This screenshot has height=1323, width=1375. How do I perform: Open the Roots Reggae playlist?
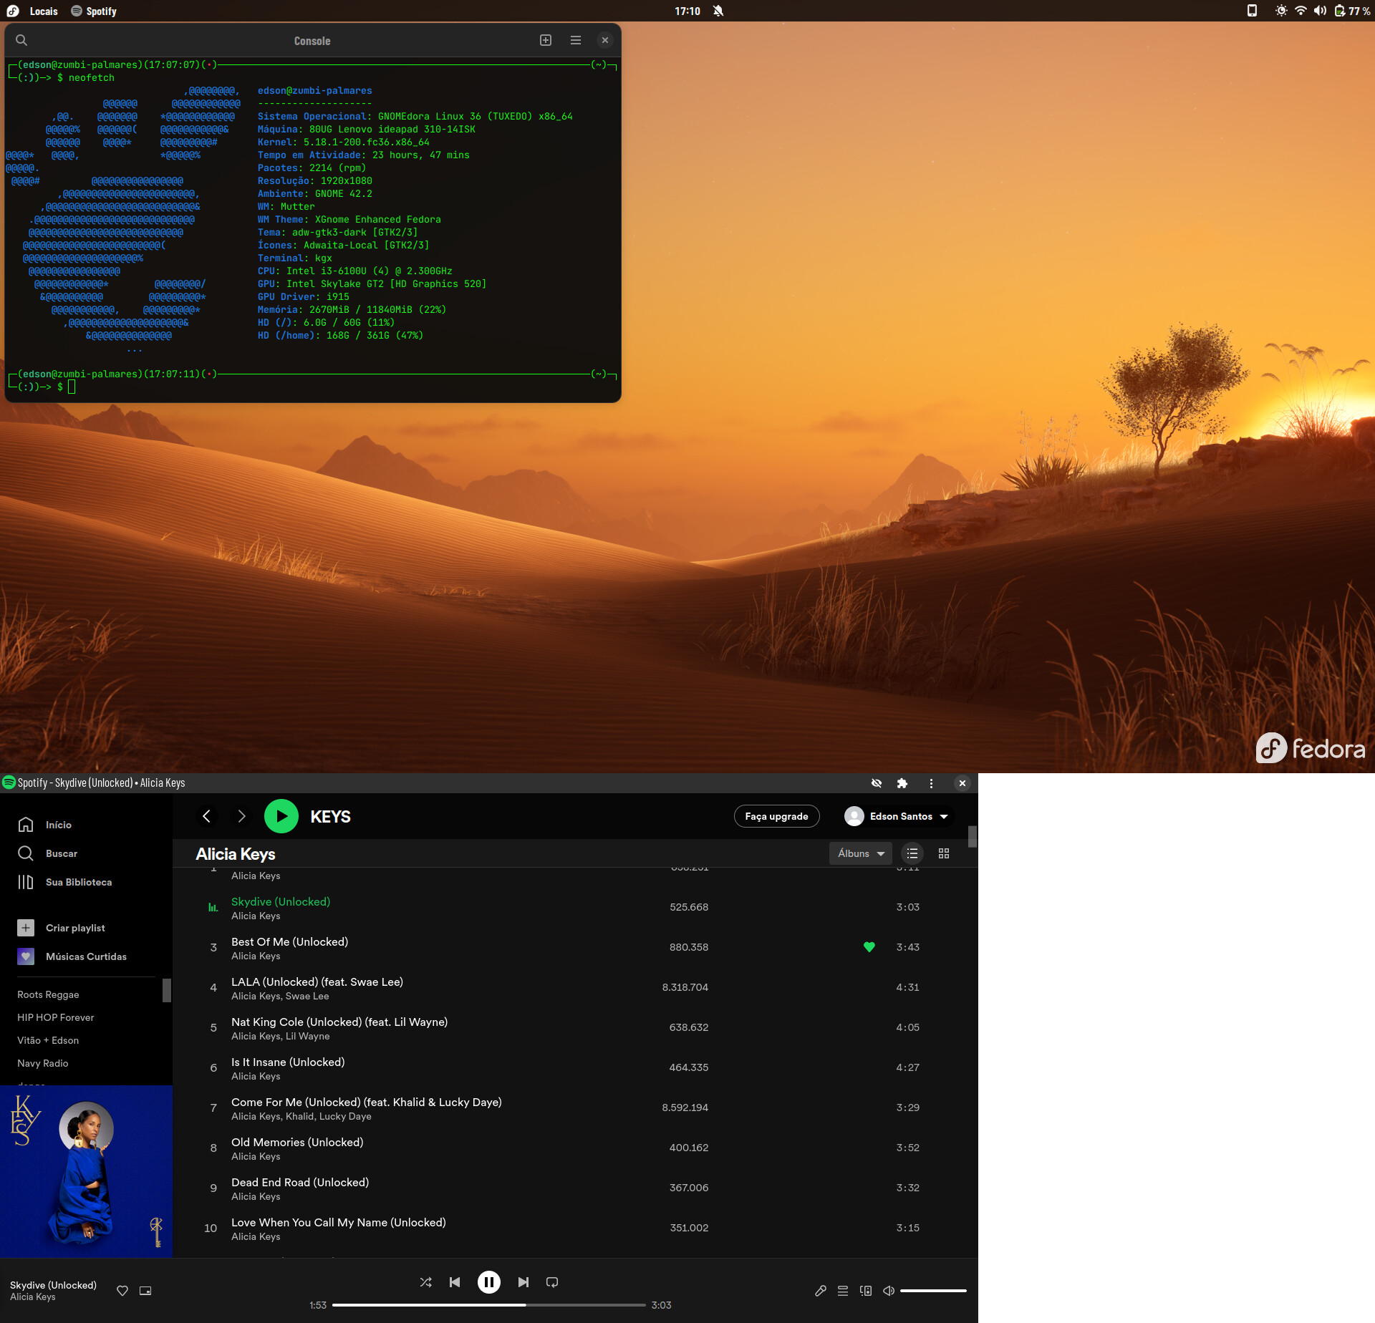[48, 994]
